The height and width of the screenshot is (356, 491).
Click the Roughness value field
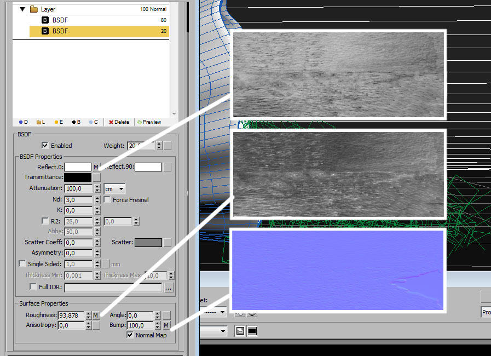(71, 315)
